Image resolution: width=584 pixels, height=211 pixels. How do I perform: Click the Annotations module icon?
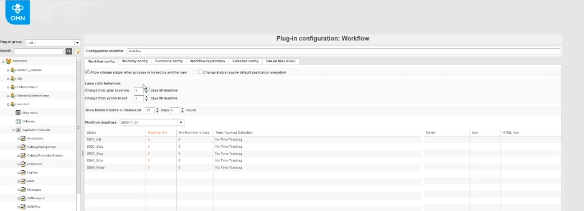[23, 138]
